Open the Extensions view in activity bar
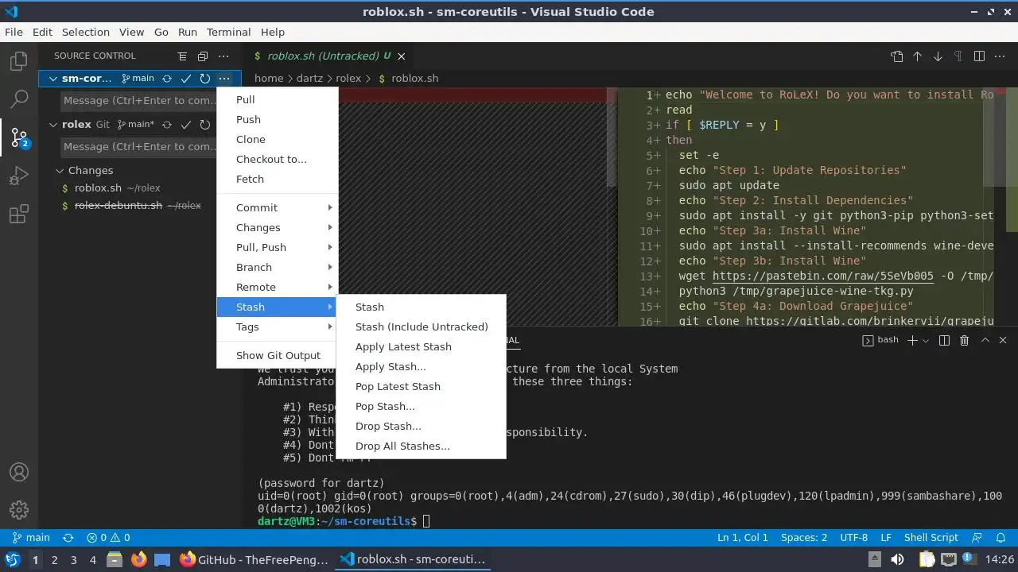Screen dimensions: 1018x572 (19, 214)
